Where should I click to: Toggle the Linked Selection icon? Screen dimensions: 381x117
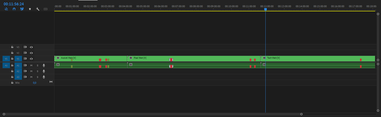(22, 9)
